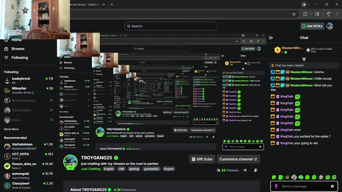Go to Browse in the sidebar
This screenshot has height=192, width=342.
tap(18, 49)
